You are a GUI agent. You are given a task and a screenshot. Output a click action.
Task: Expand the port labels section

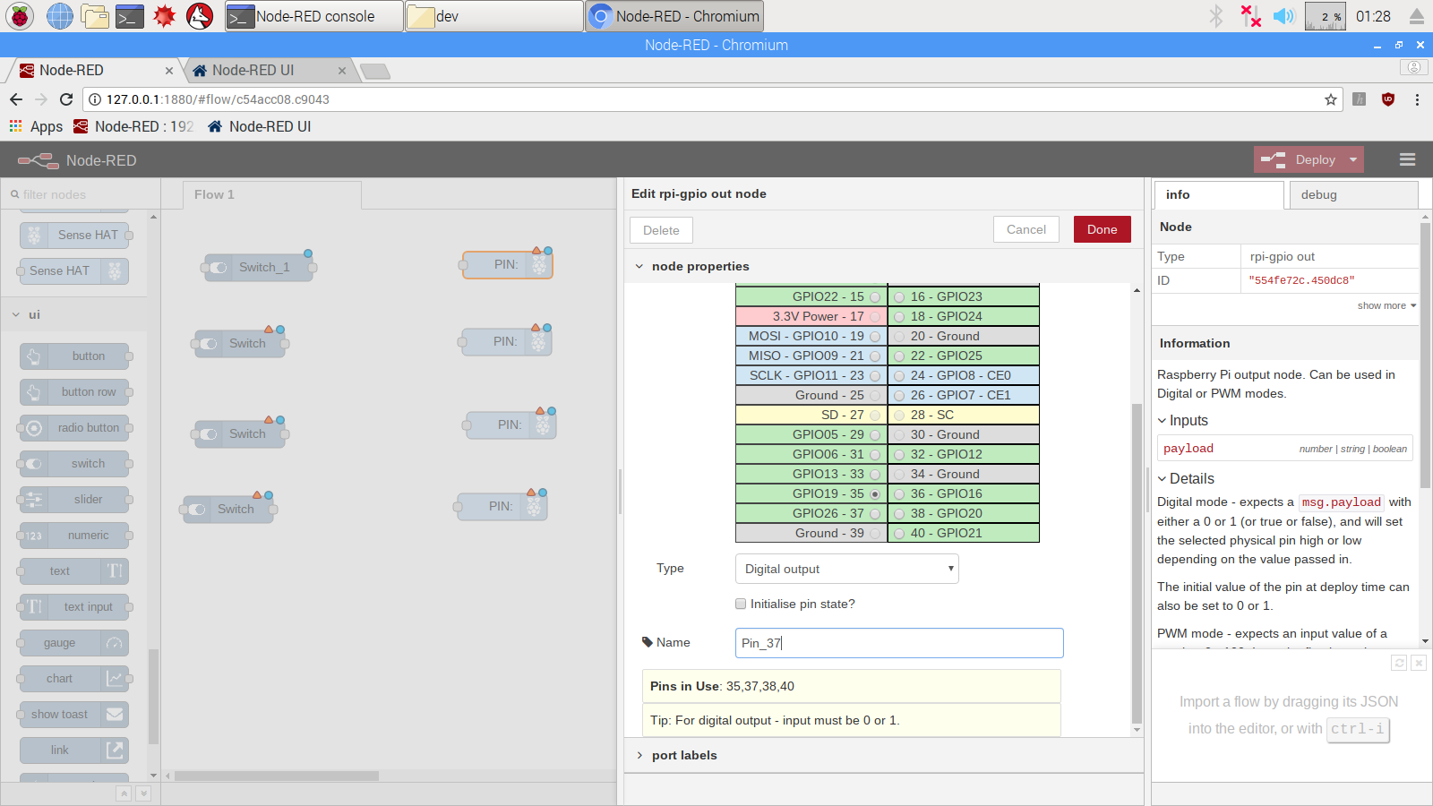pyautogui.click(x=639, y=755)
